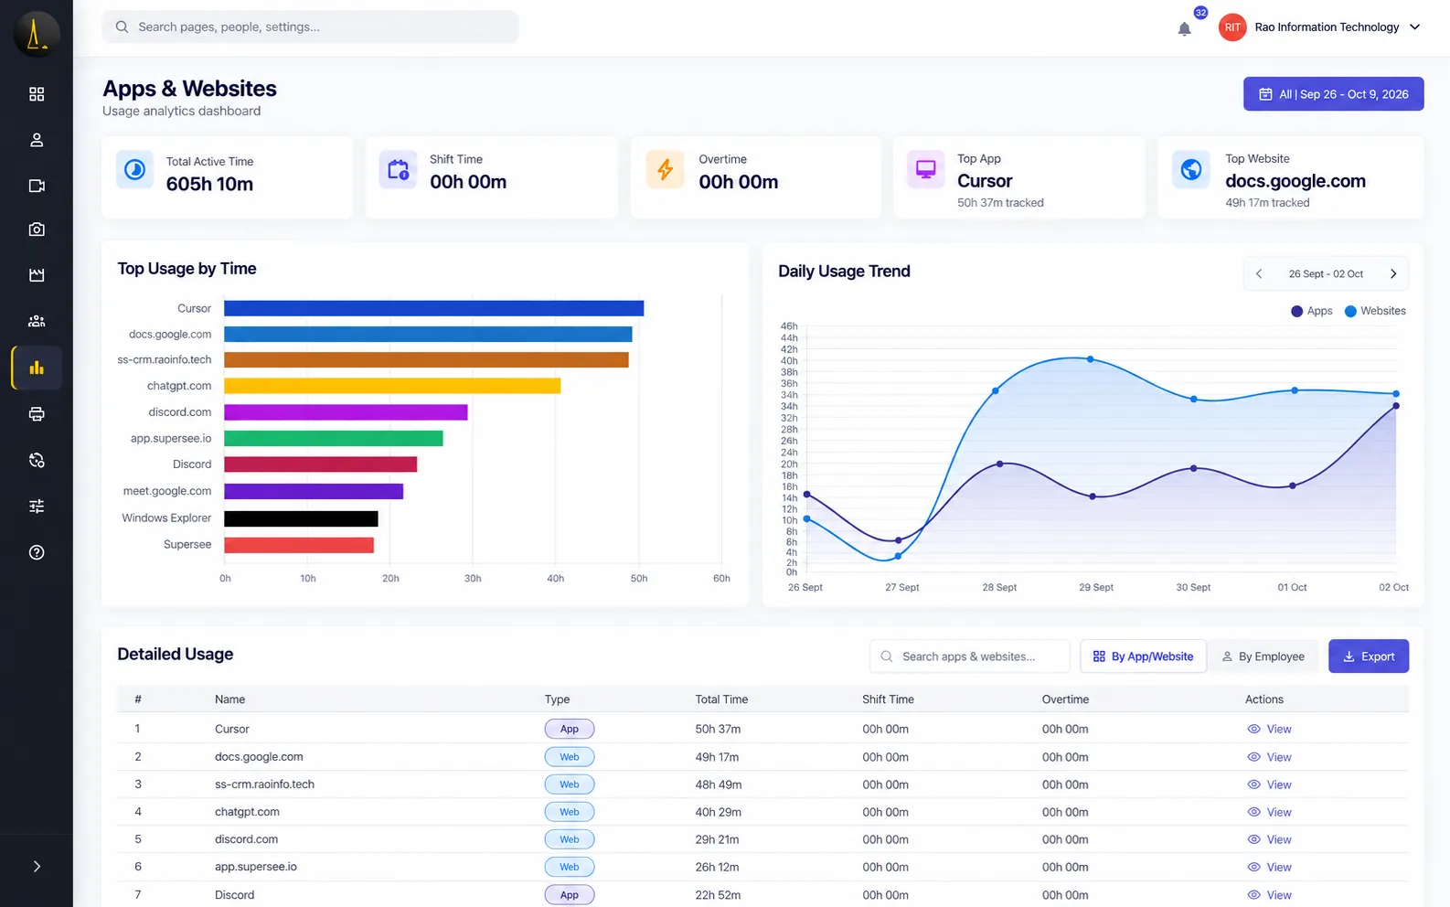Open the sync history icon in sidebar
The height and width of the screenshot is (907, 1450).
(37, 460)
